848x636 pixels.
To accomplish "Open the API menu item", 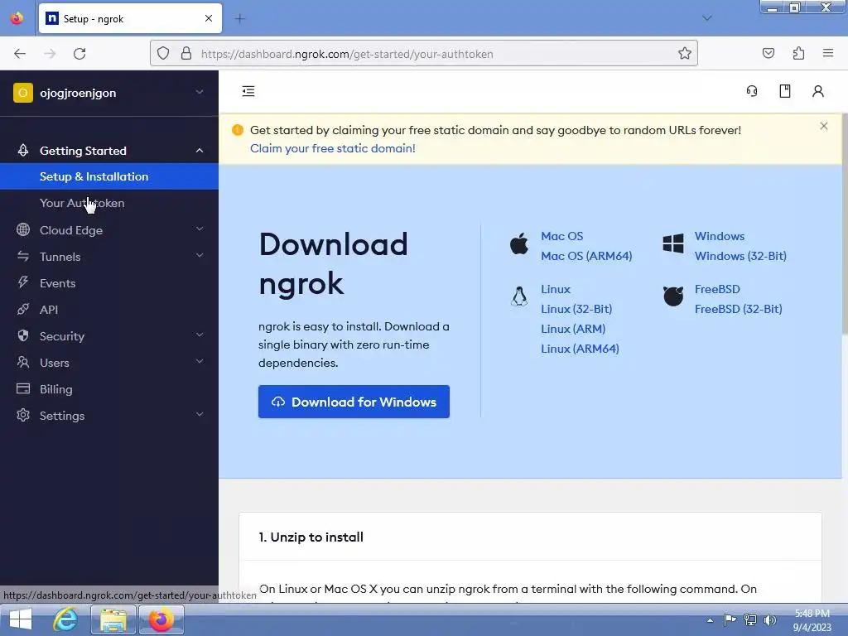I will (109, 310).
